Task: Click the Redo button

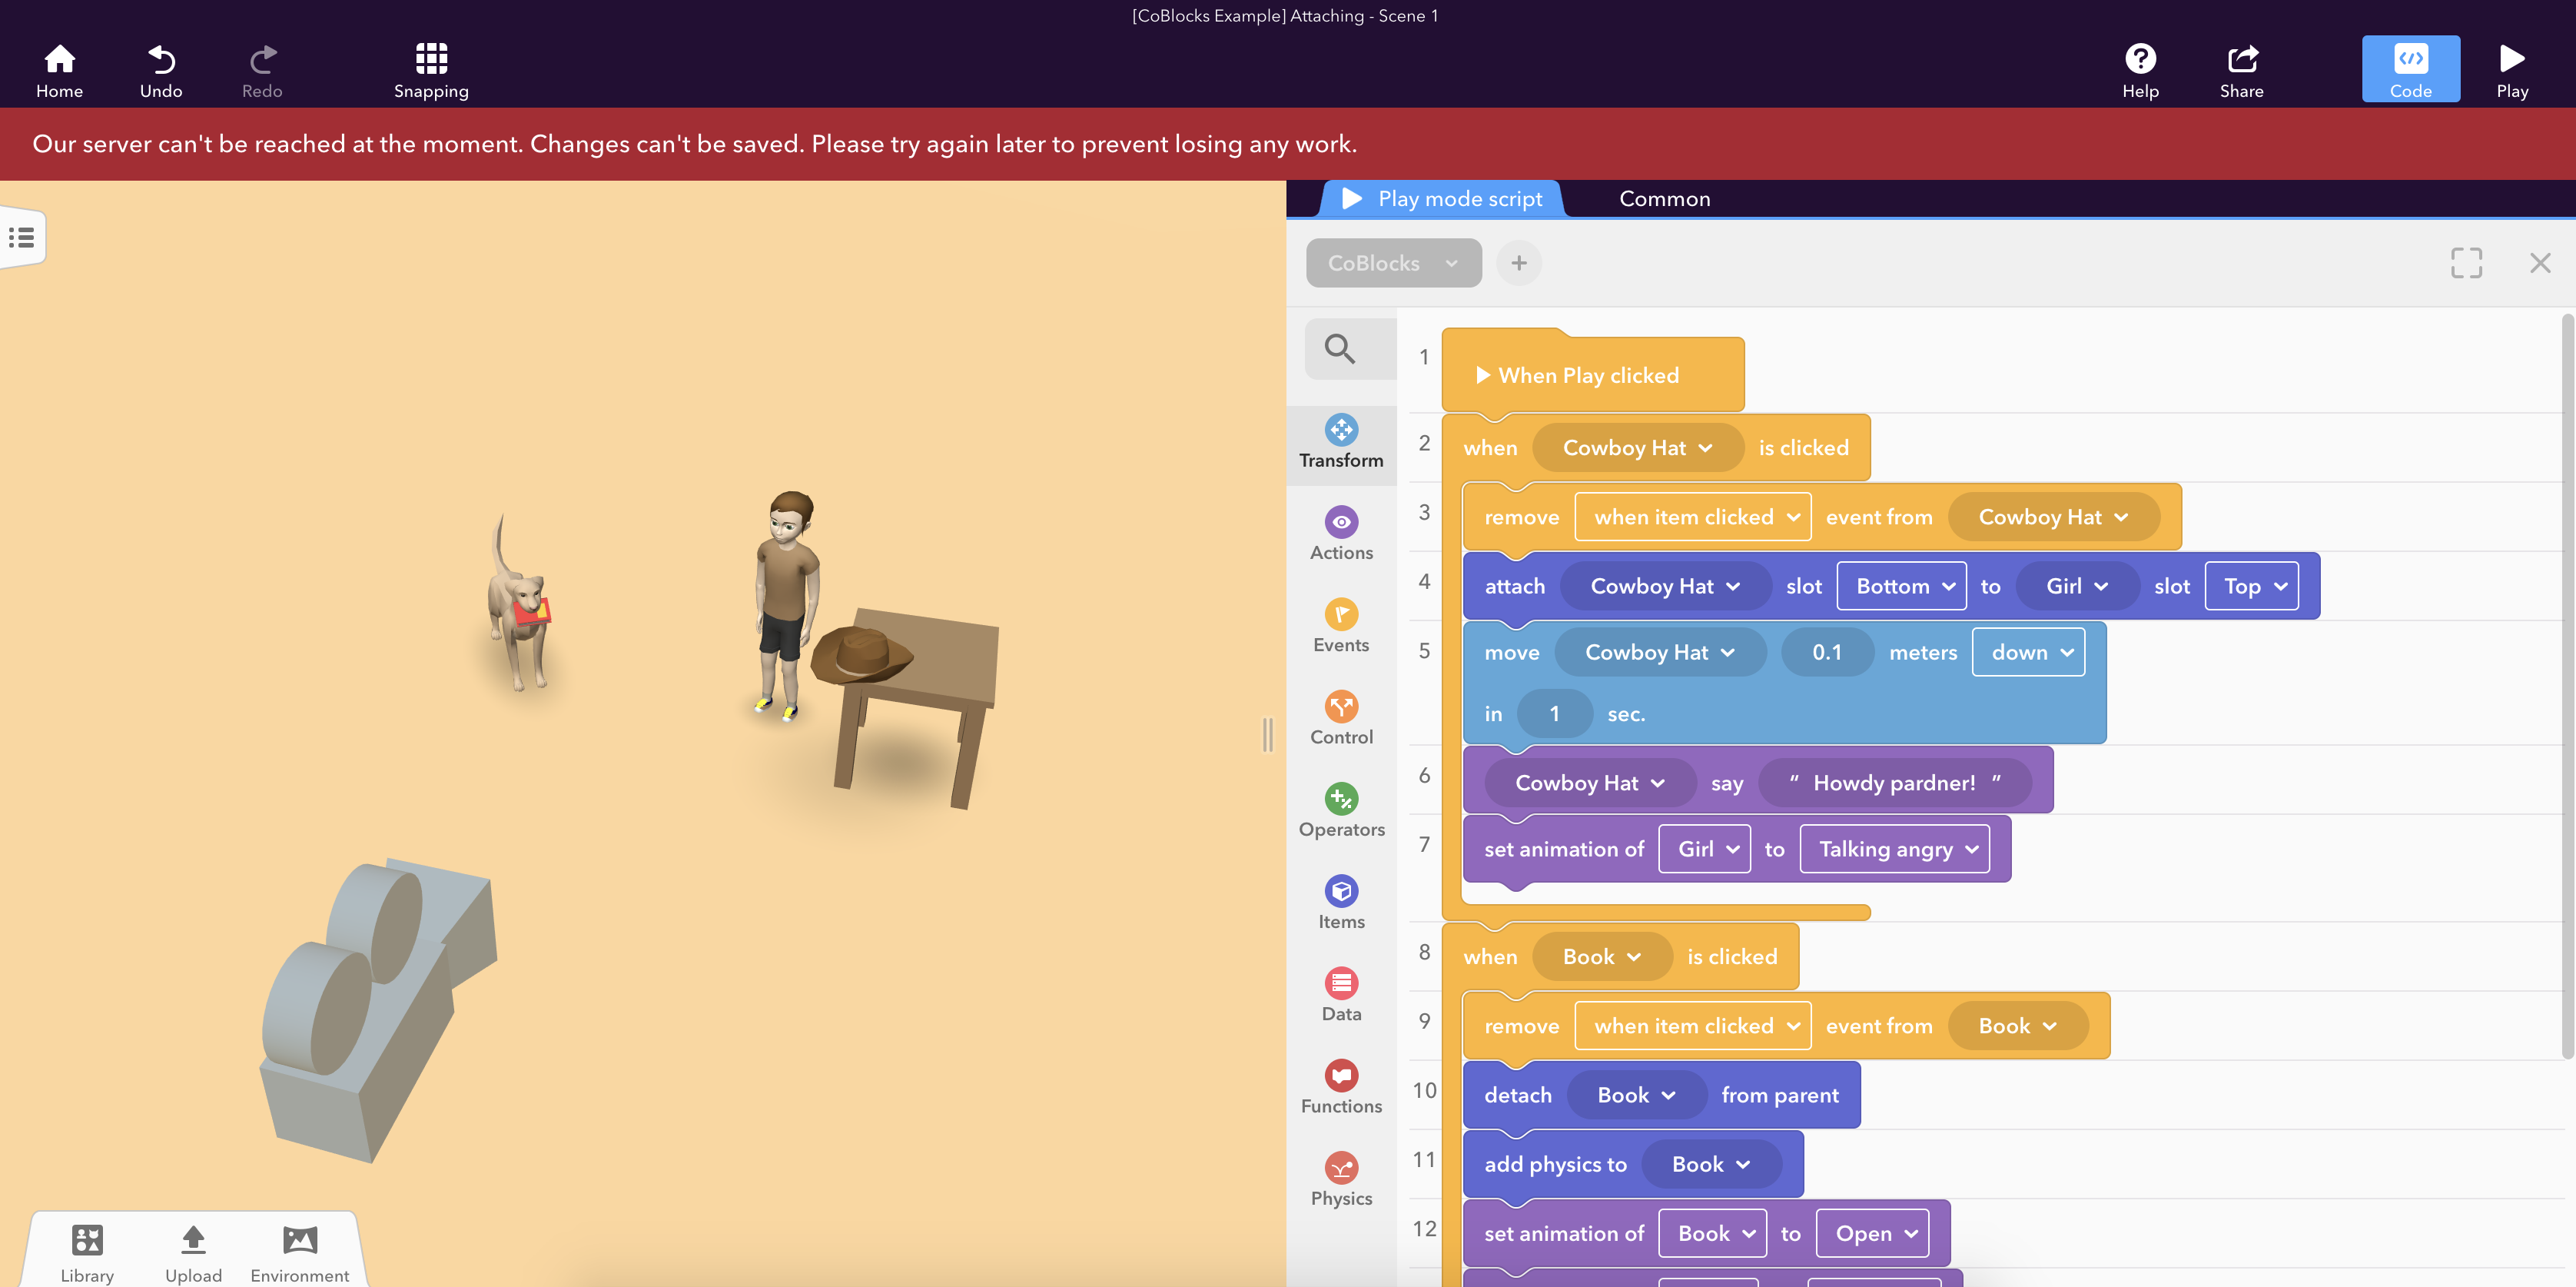Action: pyautogui.click(x=262, y=71)
